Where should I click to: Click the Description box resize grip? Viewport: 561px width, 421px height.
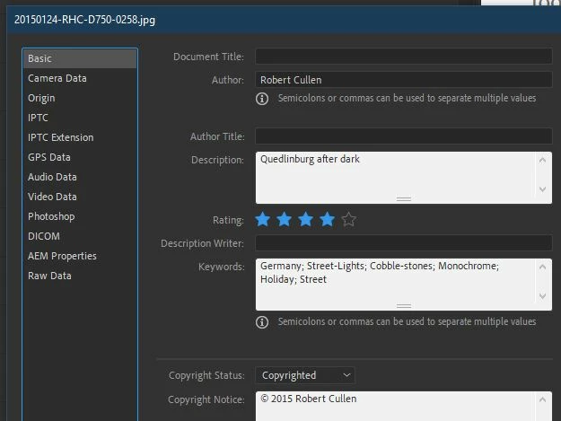pyautogui.click(x=404, y=199)
